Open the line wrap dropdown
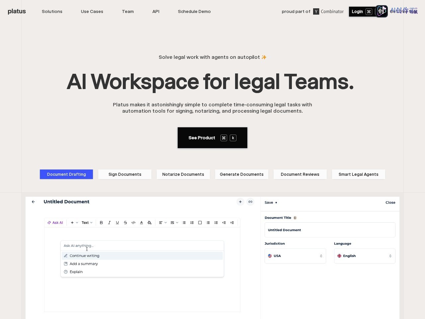The width and height of the screenshot is (425, 319). pyautogui.click(x=174, y=223)
